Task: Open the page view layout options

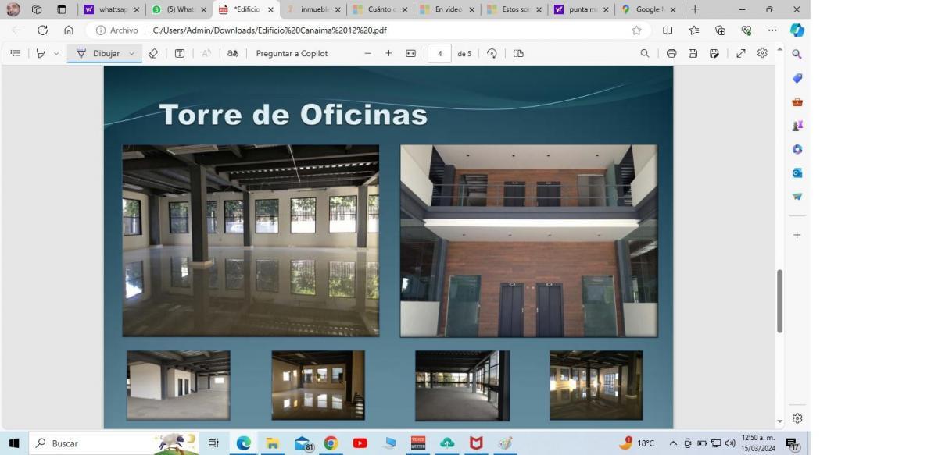Action: click(517, 53)
